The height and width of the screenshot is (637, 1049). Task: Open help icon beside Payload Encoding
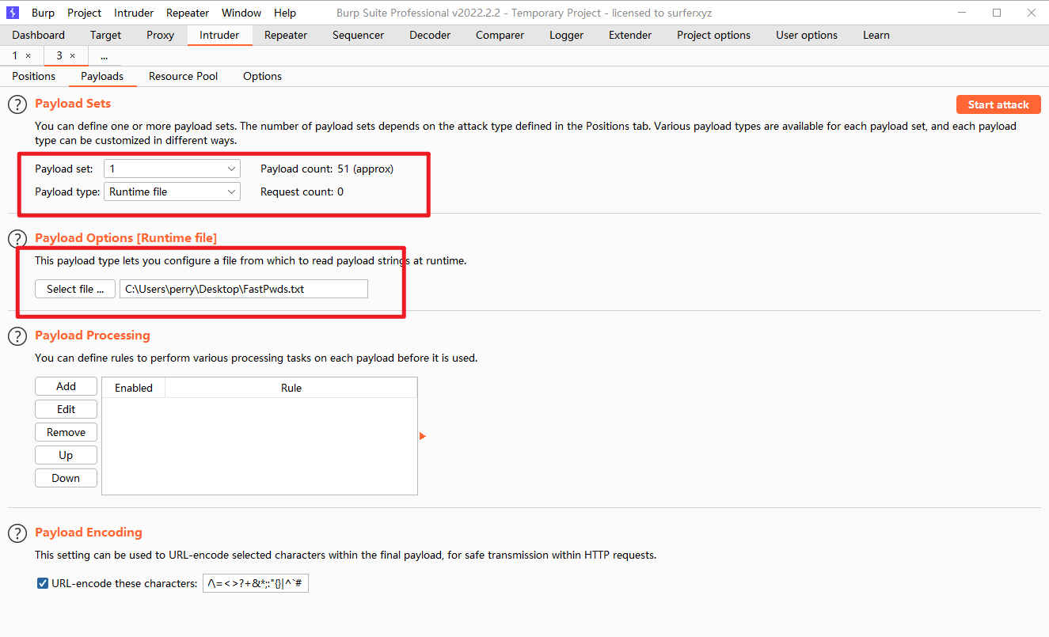17,533
